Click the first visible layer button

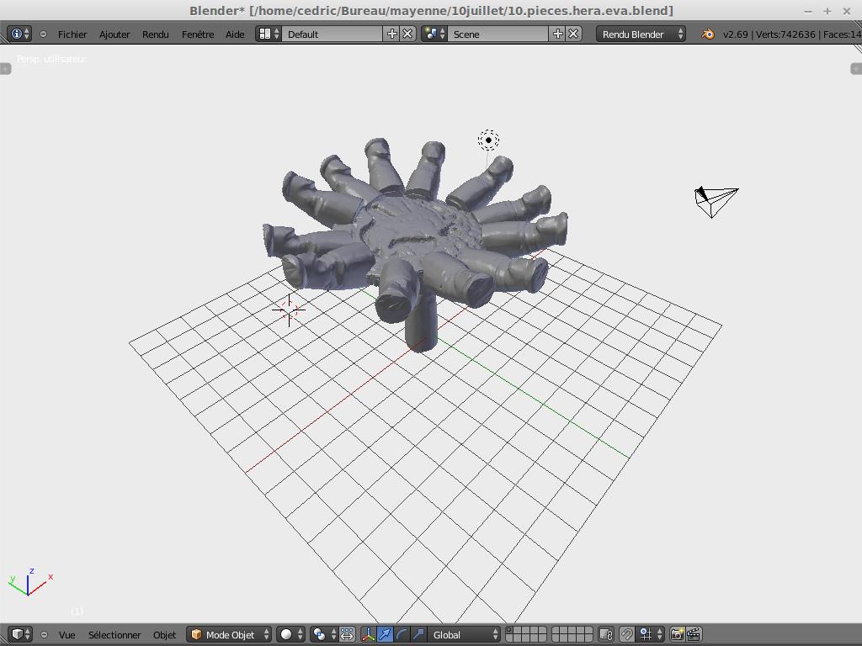pyautogui.click(x=509, y=631)
